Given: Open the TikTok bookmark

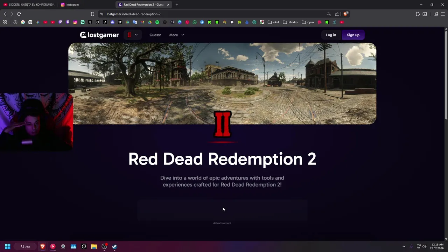Looking at the screenshot, I should (x=105, y=22).
